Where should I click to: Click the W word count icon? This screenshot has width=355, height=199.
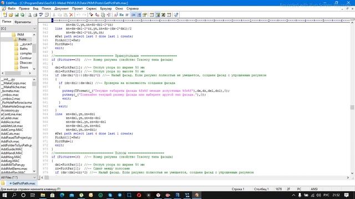(x=127, y=15)
